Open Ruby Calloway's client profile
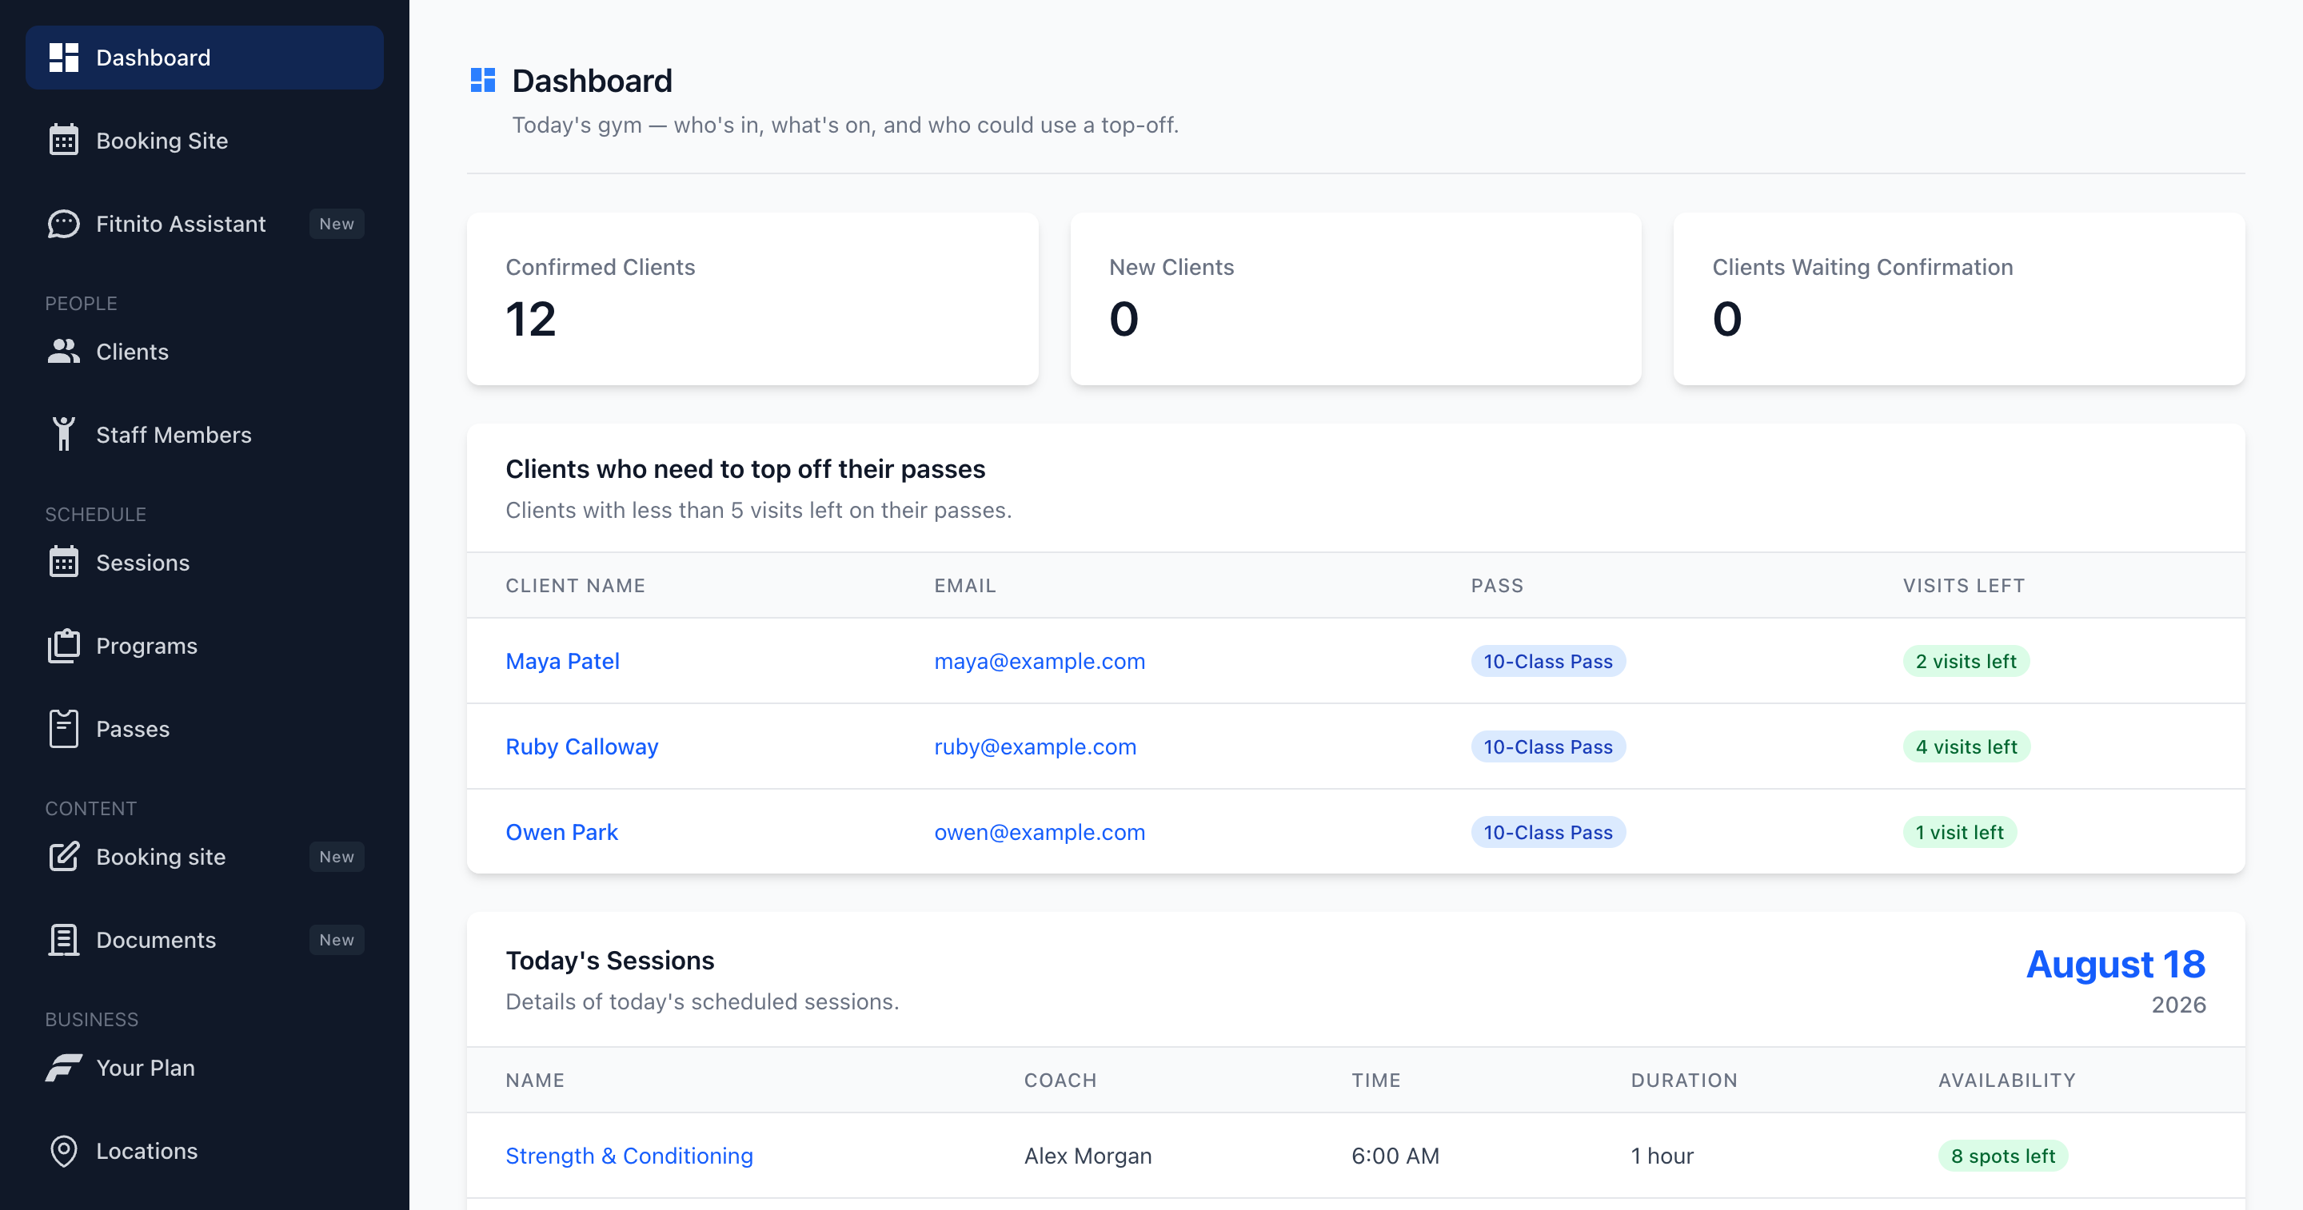Image resolution: width=2303 pixels, height=1210 pixels. (x=582, y=746)
